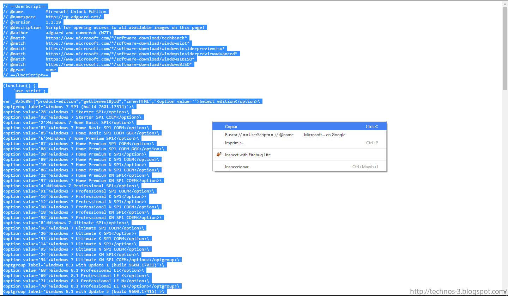
Task: Click the option line value='86' Home Premium N COEM
Action: click(81, 170)
